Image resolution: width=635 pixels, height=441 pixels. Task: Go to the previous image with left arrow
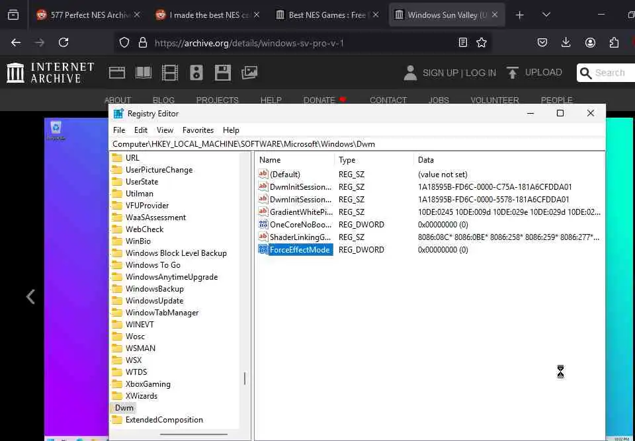31,297
